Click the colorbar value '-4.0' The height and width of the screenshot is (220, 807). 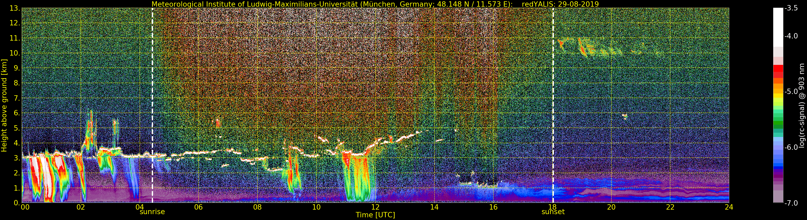(x=791, y=36)
